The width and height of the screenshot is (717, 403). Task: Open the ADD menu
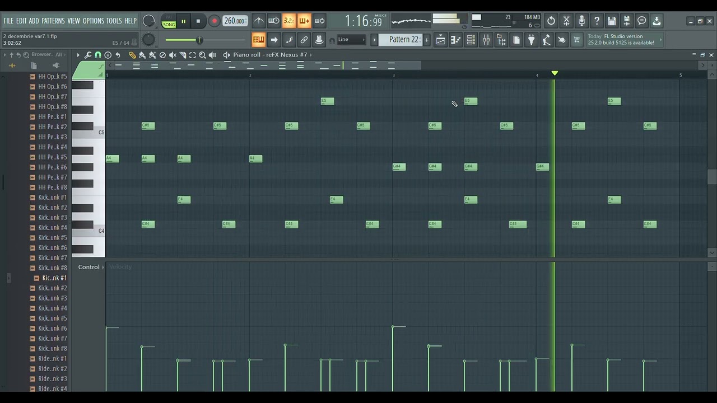[34, 21]
